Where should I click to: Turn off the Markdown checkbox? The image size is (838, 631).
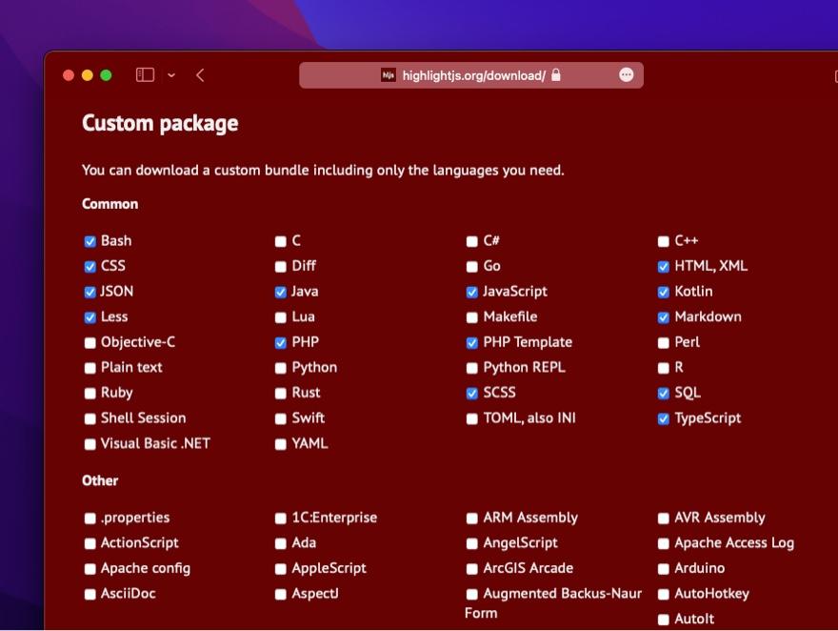(x=663, y=317)
